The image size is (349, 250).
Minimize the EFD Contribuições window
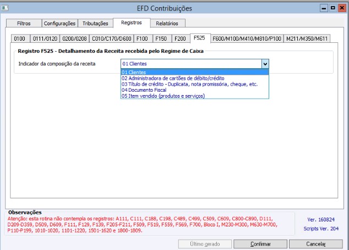(324, 8)
